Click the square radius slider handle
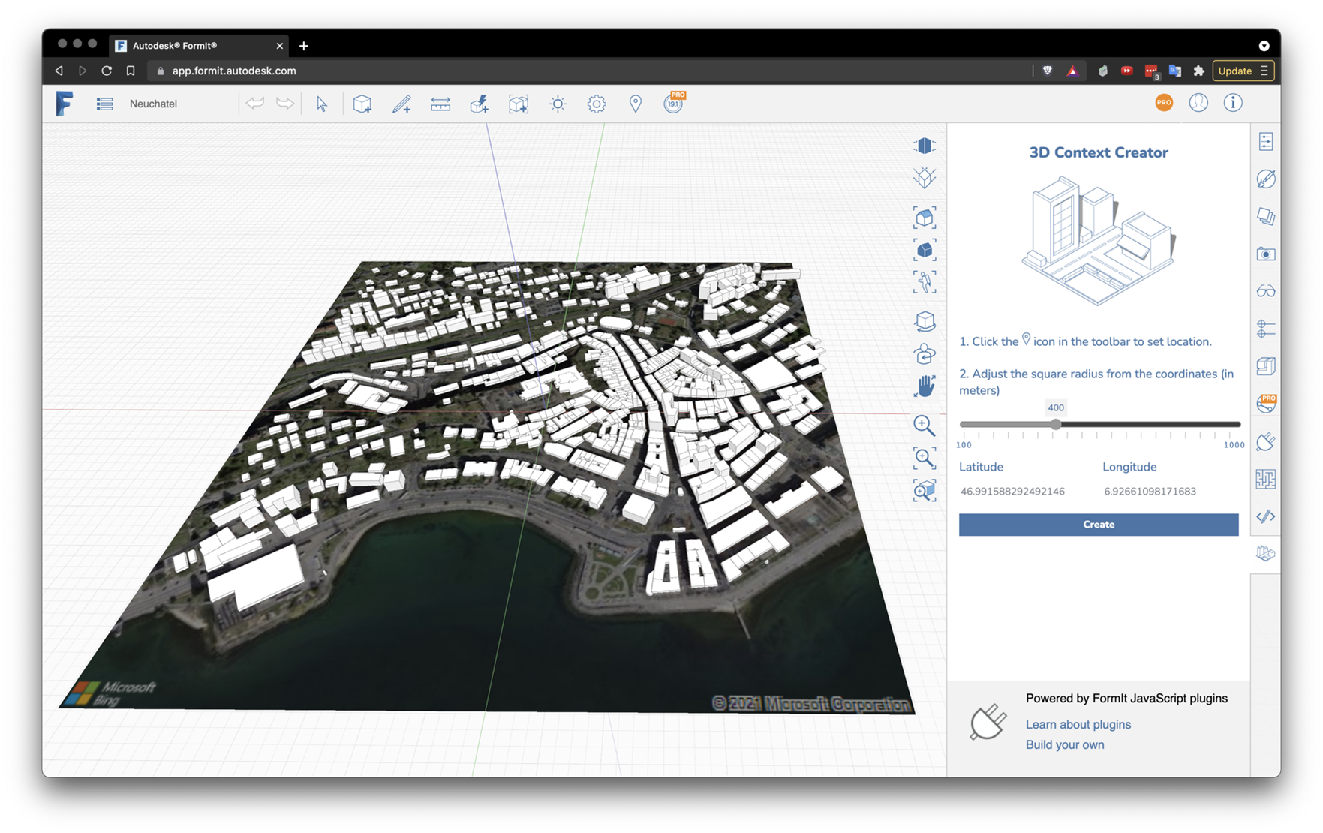Screen dimensions: 1323x833 [x=1056, y=424]
